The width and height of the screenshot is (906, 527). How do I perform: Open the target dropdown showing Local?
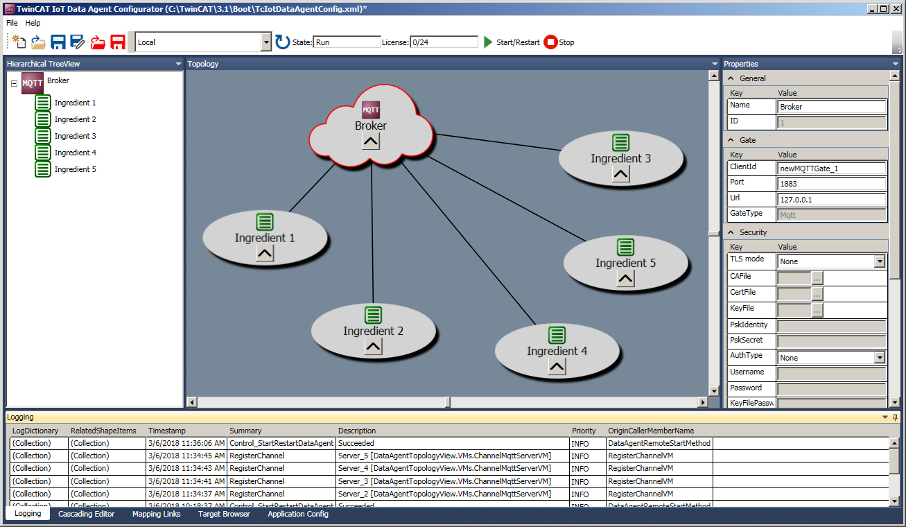(266, 42)
